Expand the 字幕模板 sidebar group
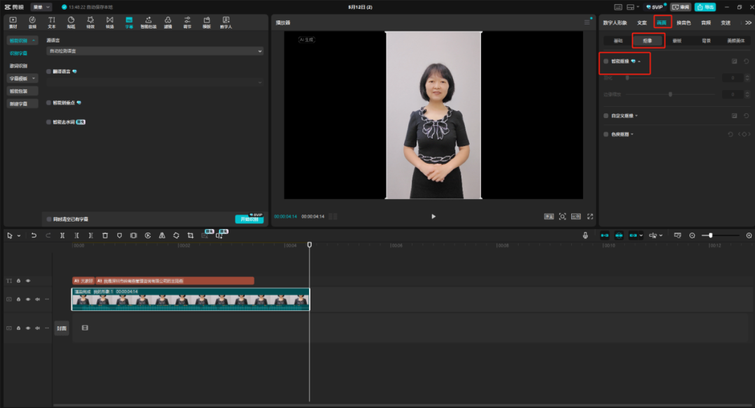This screenshot has width=755, height=408. click(23, 78)
